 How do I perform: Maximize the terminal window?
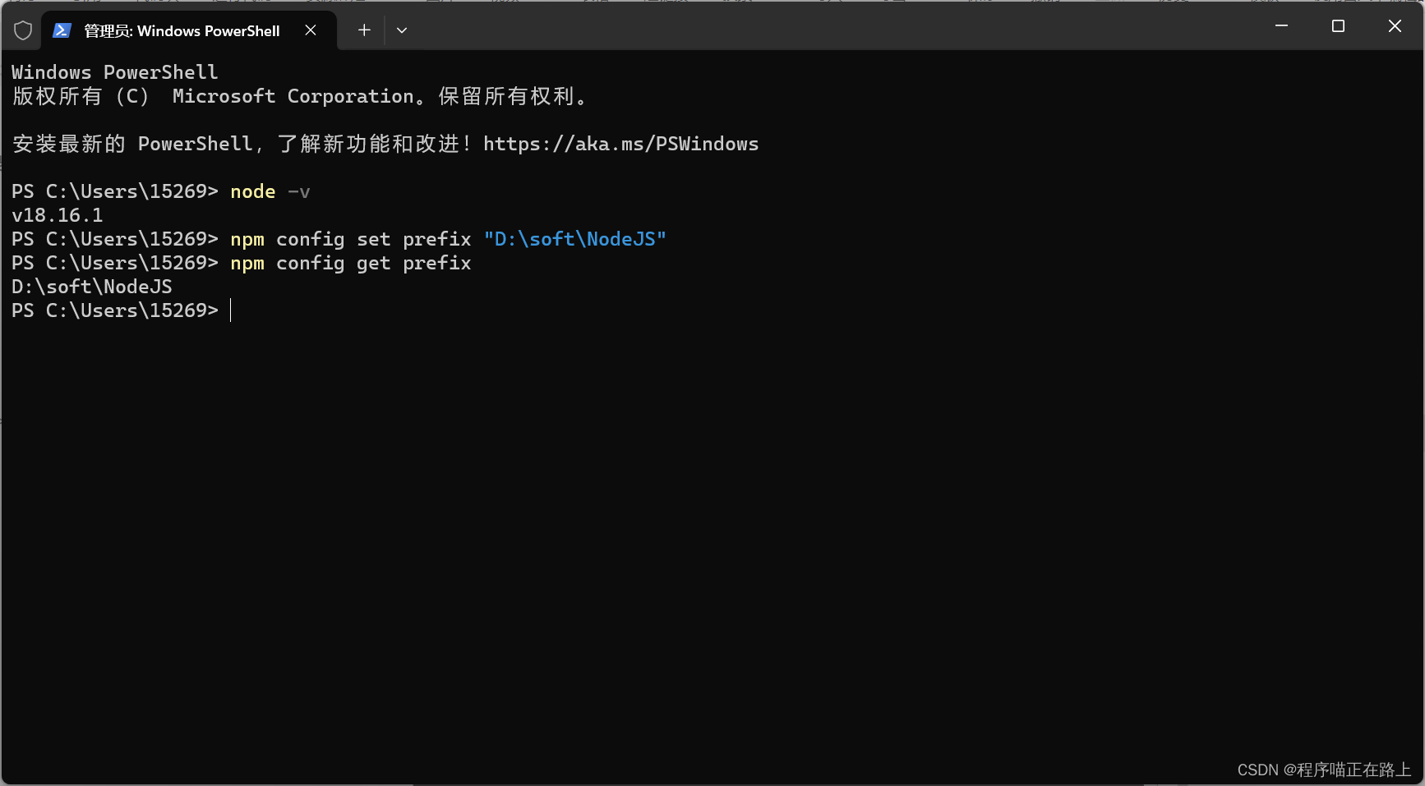[x=1338, y=26]
